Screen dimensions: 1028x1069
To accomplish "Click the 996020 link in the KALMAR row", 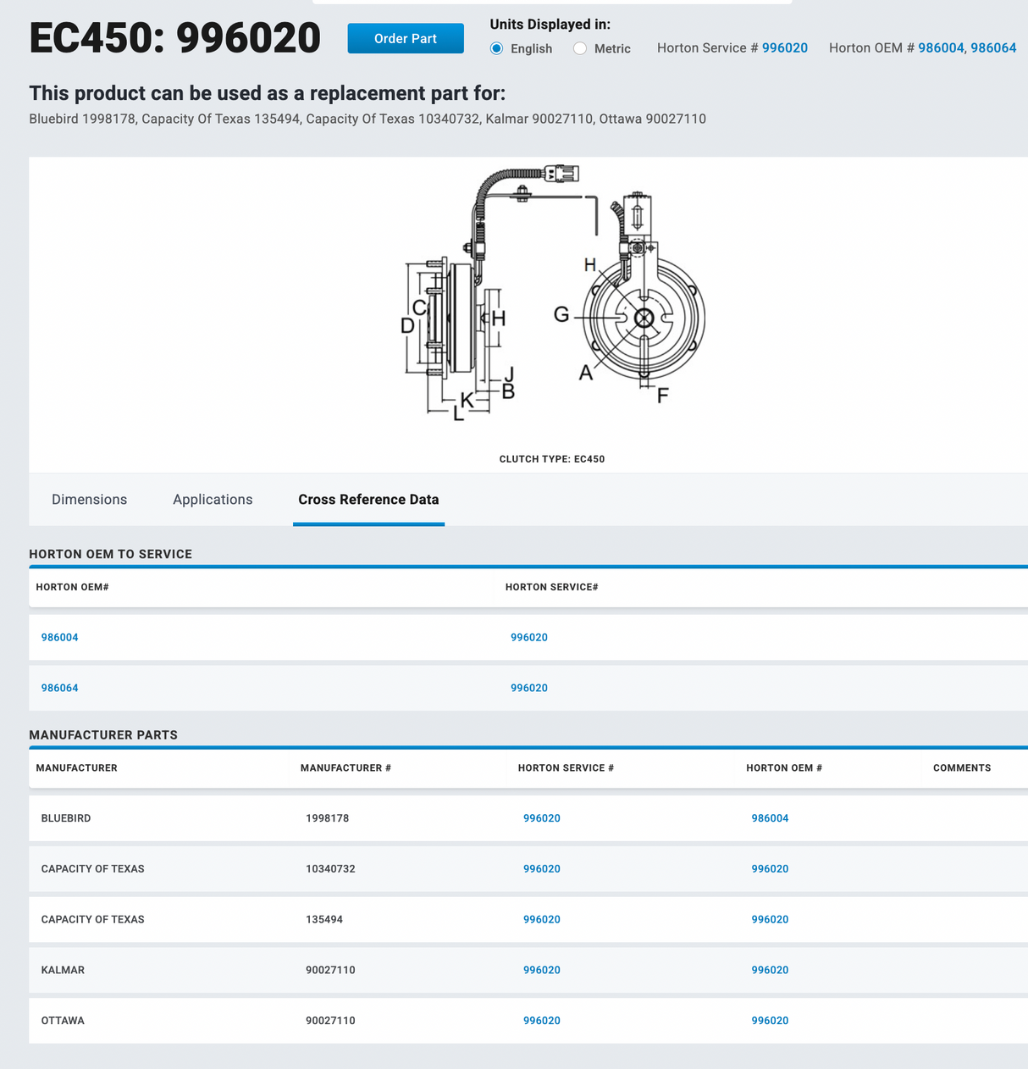I will [x=541, y=970].
